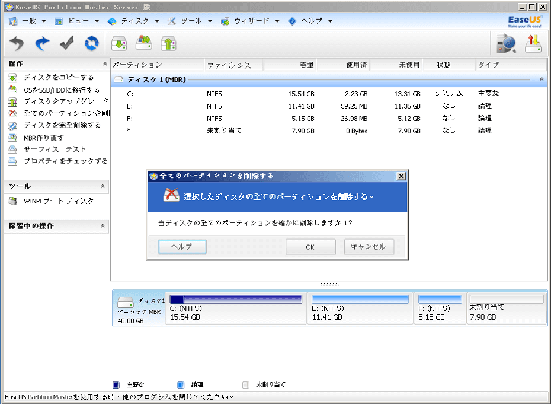Click the Copy disk toolbar icon
The width and height of the screenshot is (551, 404).
[x=119, y=44]
